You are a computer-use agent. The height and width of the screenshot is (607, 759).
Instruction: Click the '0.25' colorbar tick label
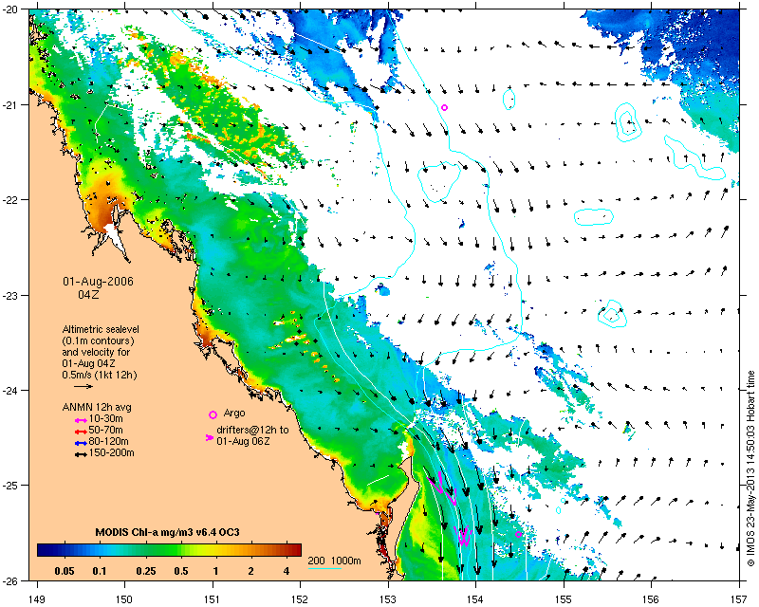[x=146, y=572]
